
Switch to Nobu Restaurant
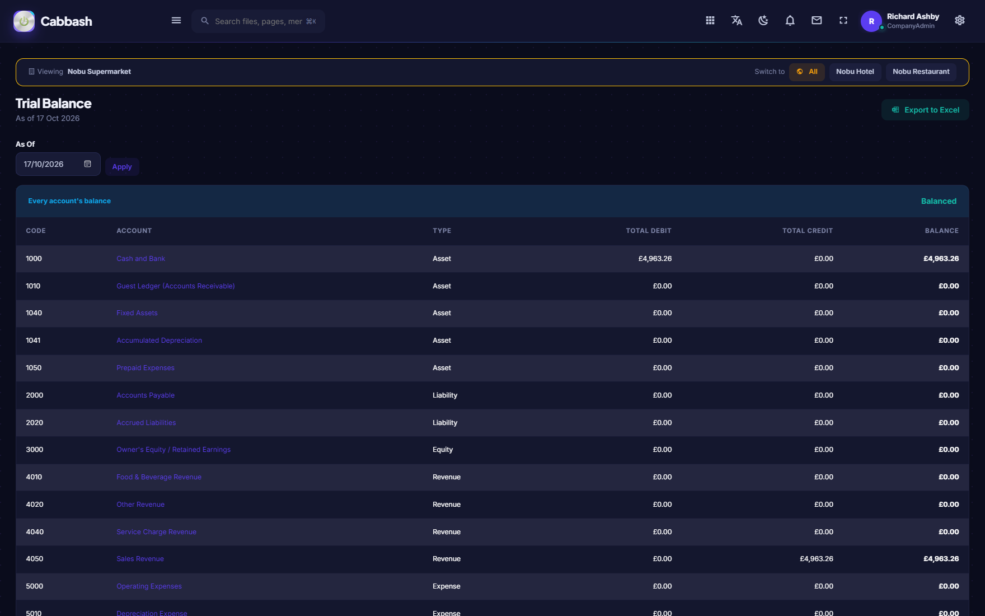click(x=921, y=72)
